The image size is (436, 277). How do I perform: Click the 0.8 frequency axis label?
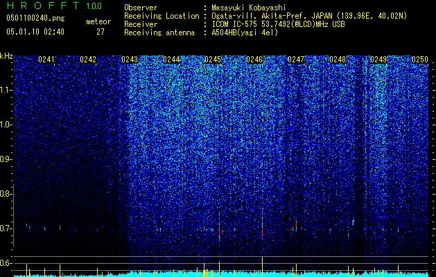coord(6,194)
